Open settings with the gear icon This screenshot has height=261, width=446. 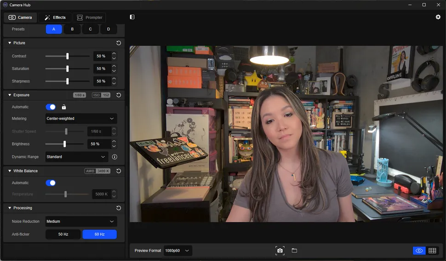[438, 17]
